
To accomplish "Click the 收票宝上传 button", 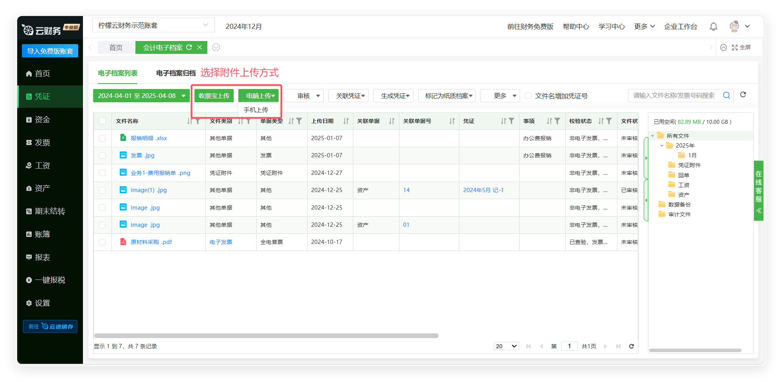I will 214,96.
